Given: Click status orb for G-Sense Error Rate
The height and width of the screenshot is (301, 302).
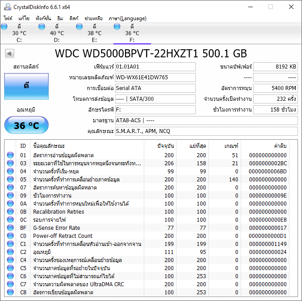Looking at the screenshot, I should (10, 228).
